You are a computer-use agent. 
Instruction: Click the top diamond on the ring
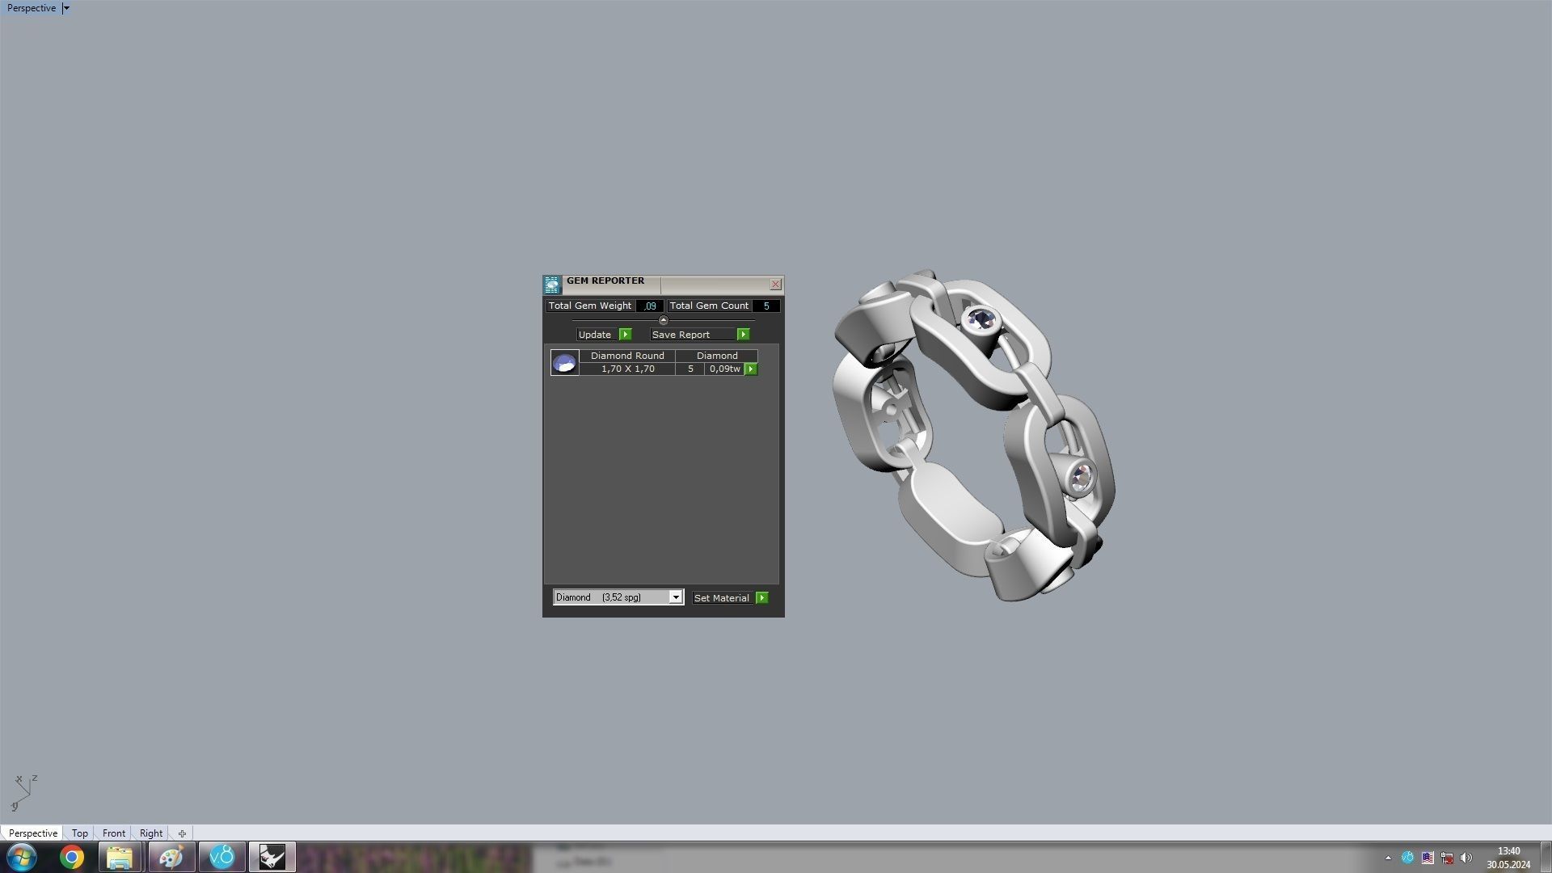tap(981, 320)
